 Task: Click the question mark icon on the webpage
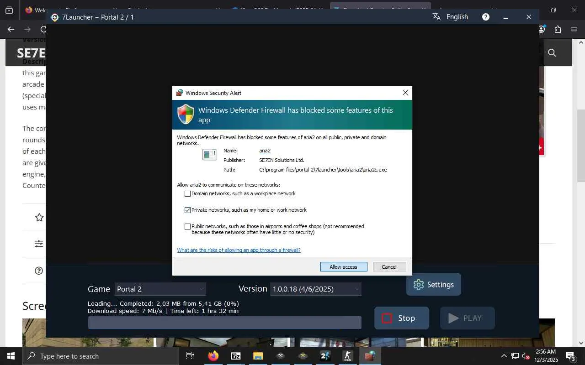click(39, 271)
